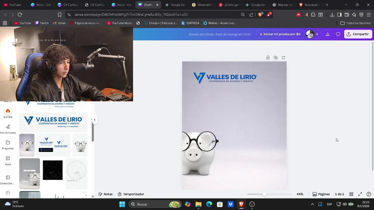Switch to the Mejorar cal browser tab
This screenshot has width=374, height=210.
(x=283, y=5)
